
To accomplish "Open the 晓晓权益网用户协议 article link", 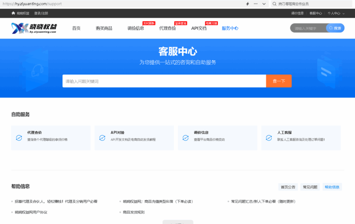I will point(31,212).
